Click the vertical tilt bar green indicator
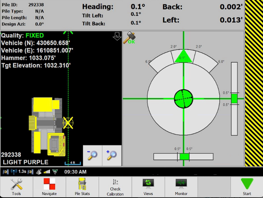This screenshot has width=263, height=198. 234,99
